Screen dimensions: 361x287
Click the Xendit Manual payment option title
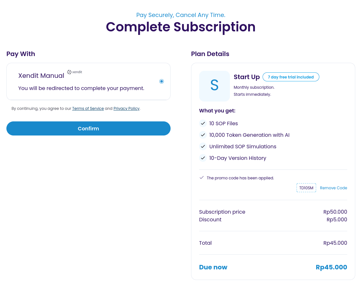point(41,76)
